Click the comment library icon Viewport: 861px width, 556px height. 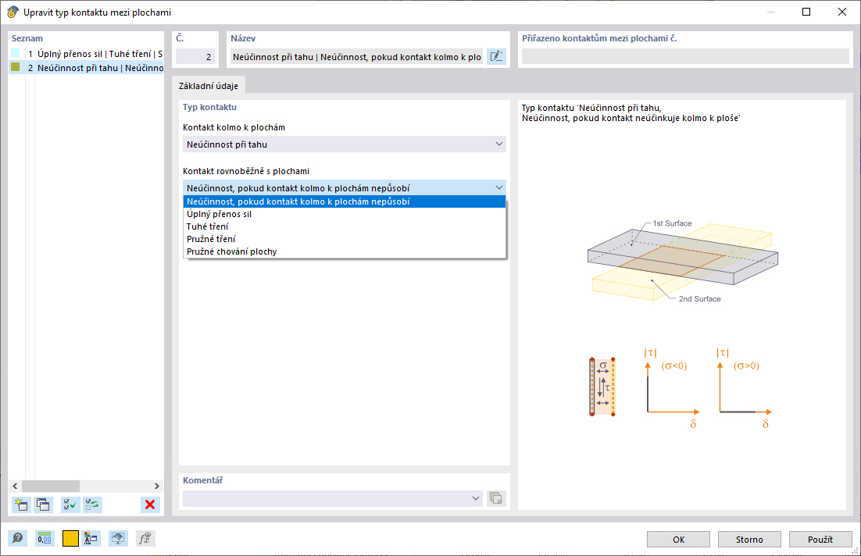496,498
